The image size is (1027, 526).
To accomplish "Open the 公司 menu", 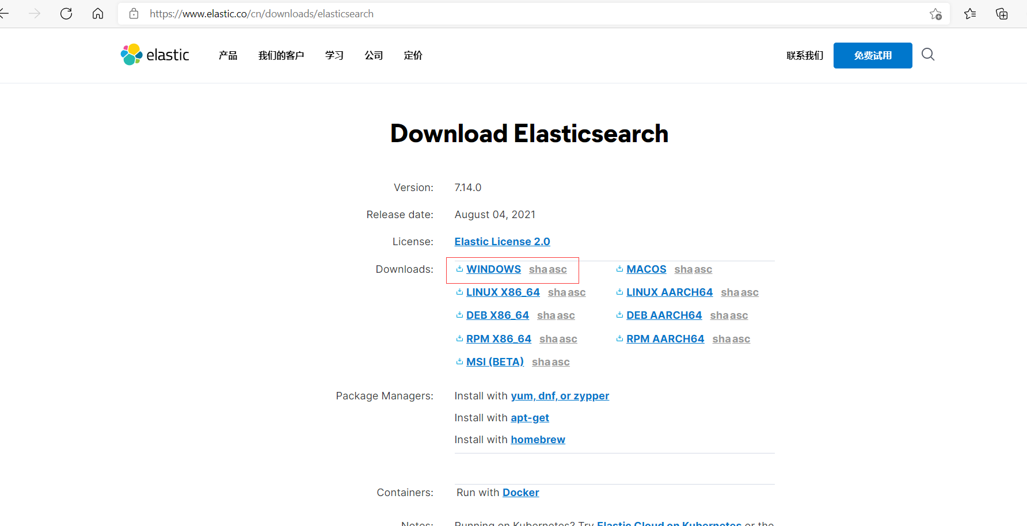I will coord(374,55).
